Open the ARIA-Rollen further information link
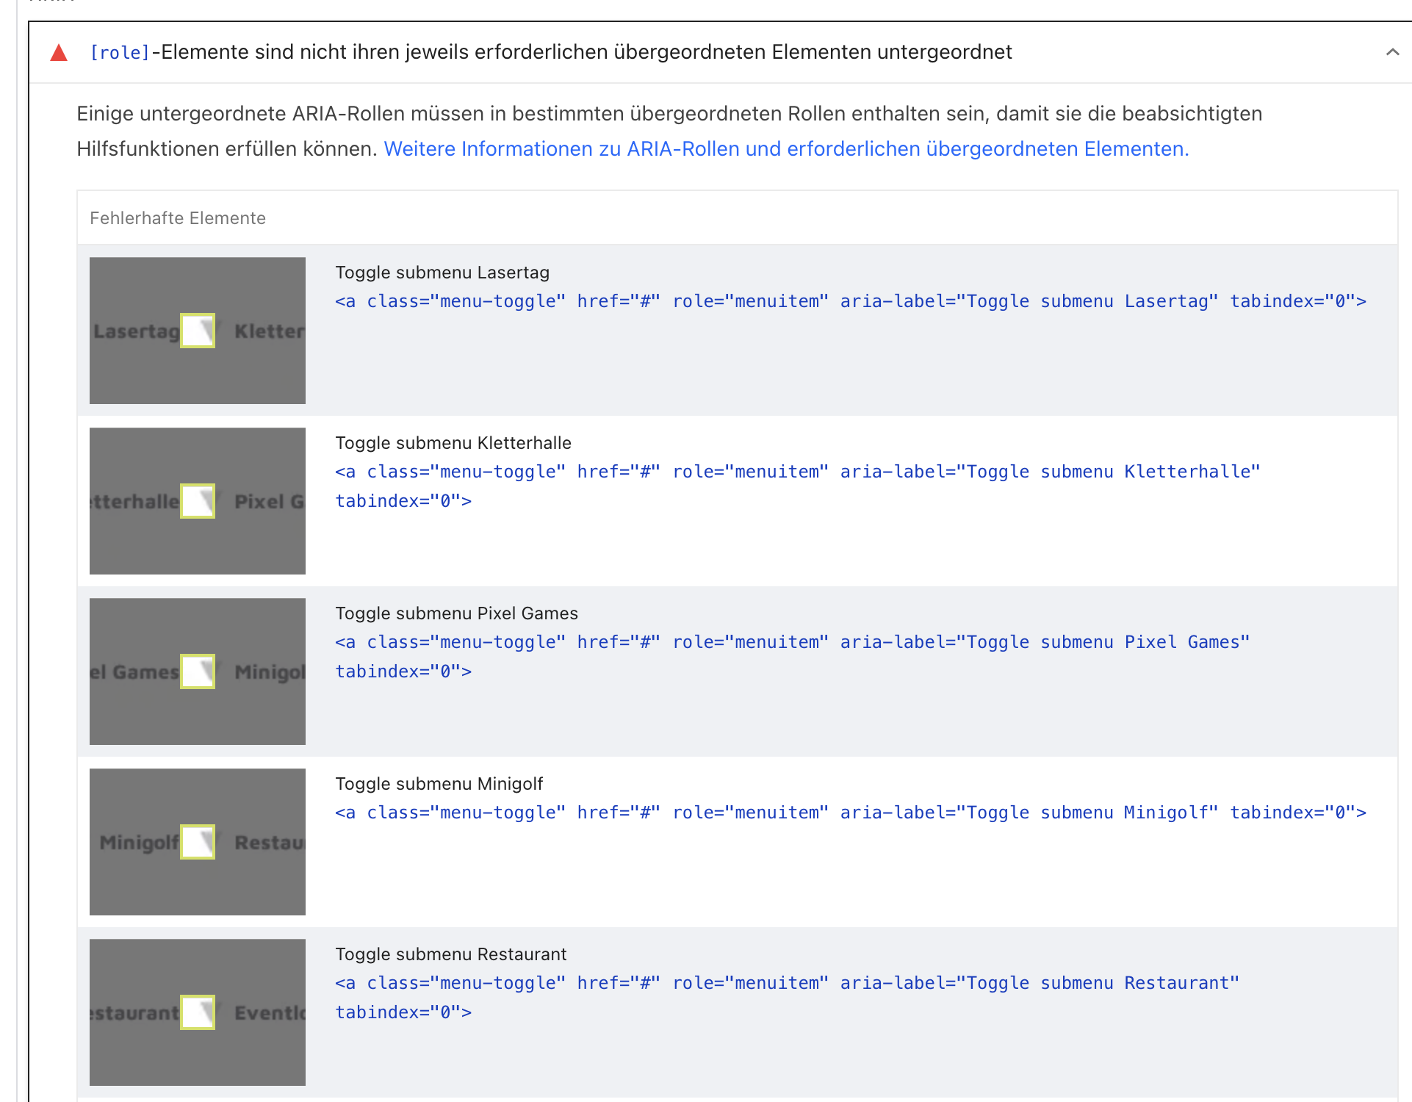The height and width of the screenshot is (1102, 1412). click(785, 149)
